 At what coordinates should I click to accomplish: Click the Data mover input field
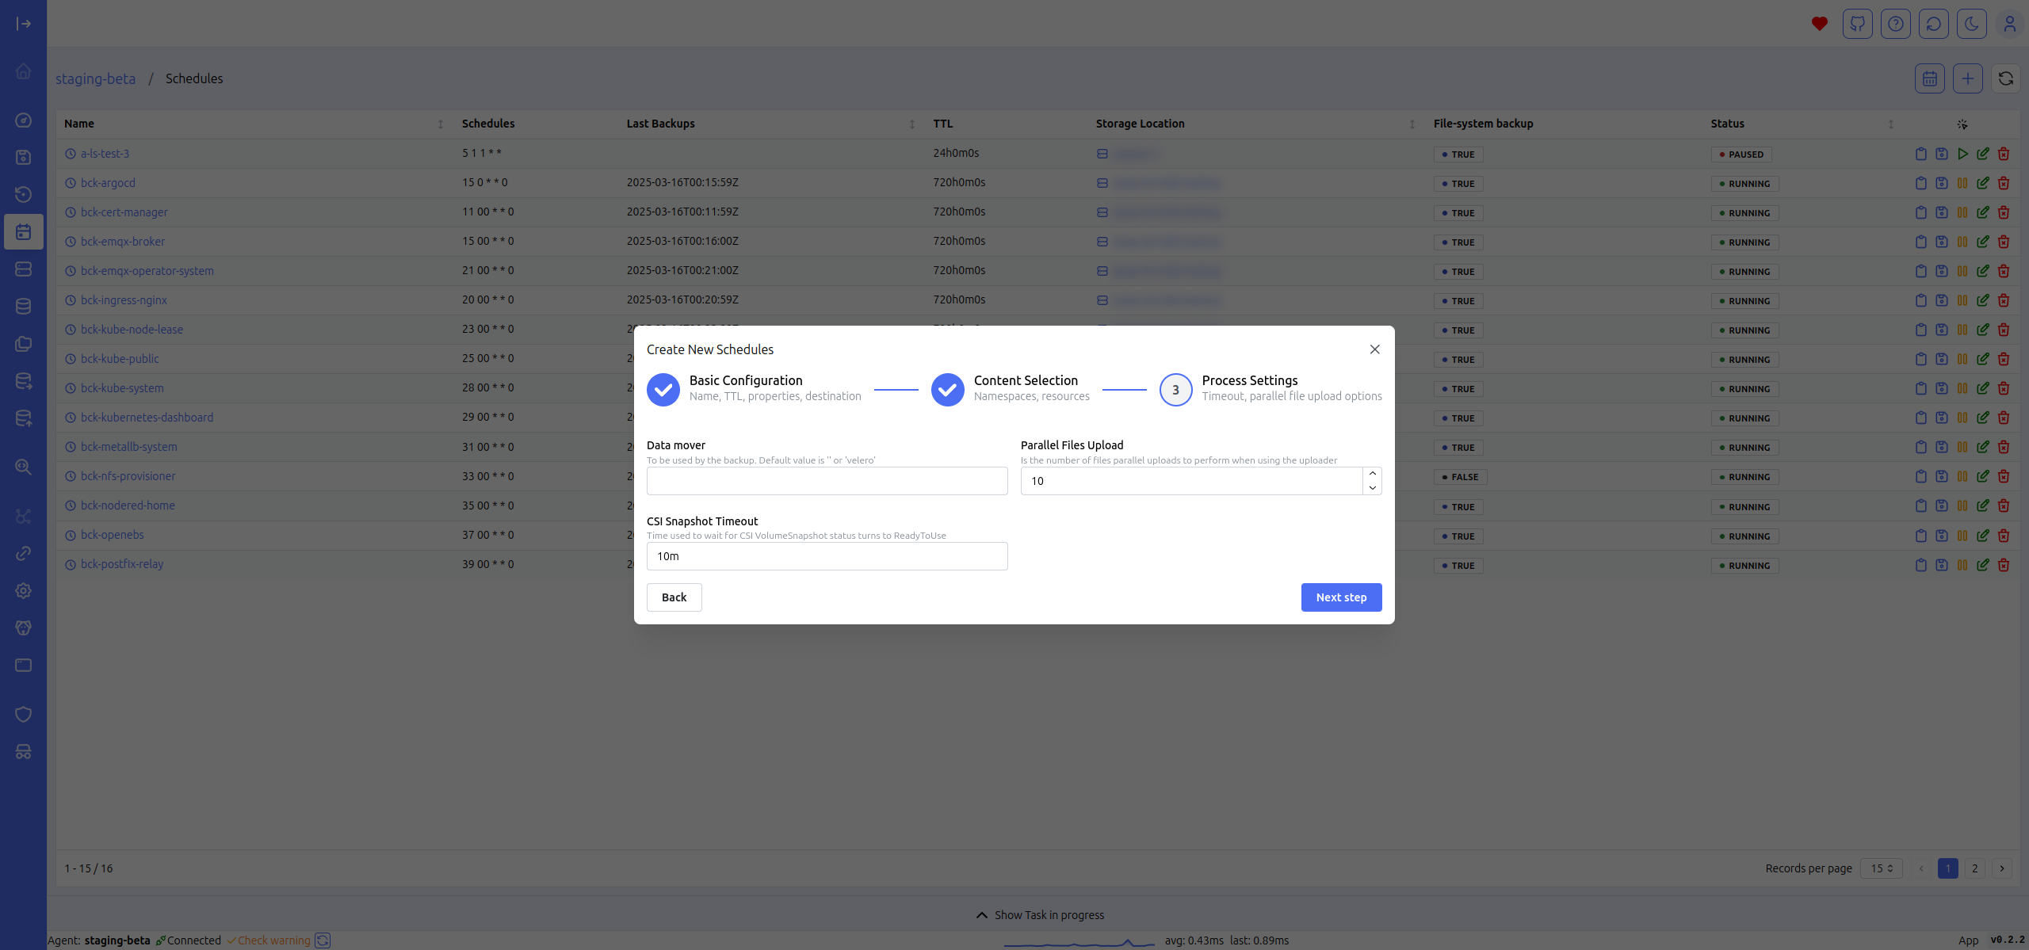pos(827,481)
